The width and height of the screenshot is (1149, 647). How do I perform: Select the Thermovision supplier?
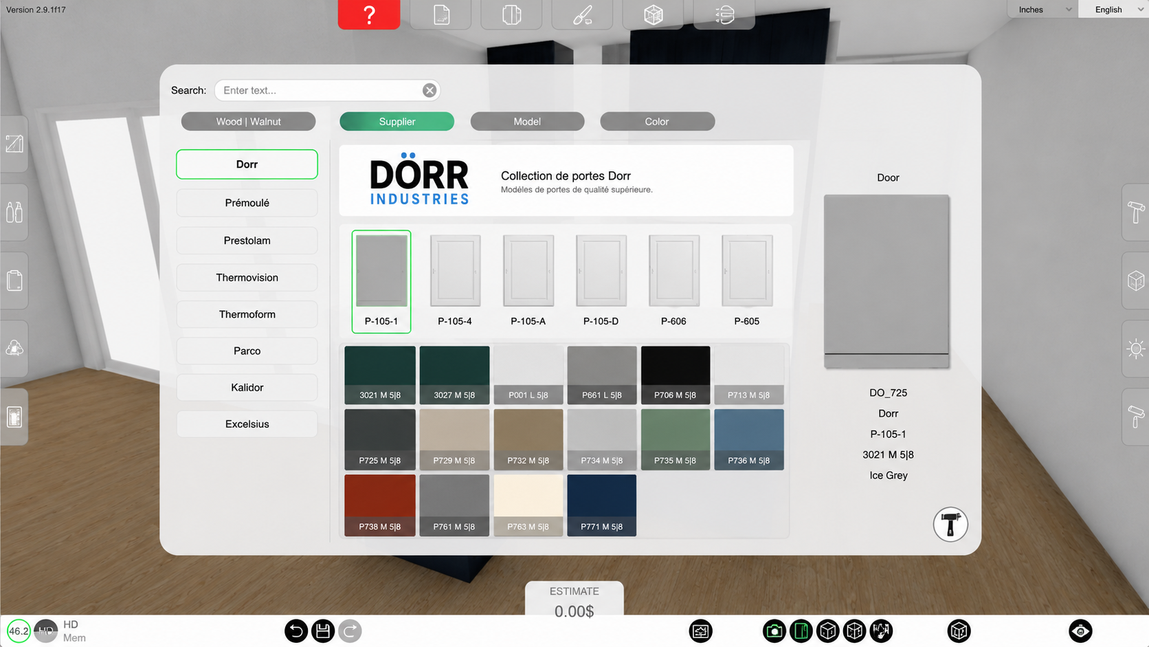(247, 278)
